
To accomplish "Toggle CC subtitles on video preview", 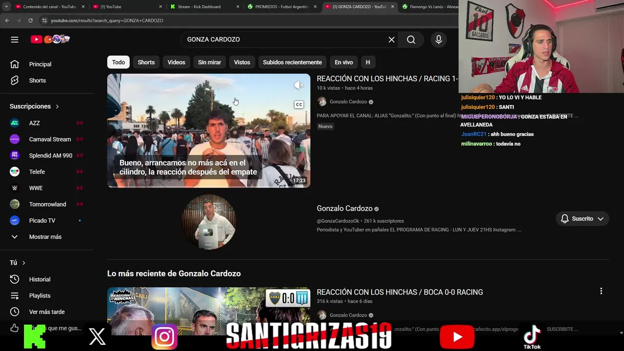I will pyautogui.click(x=299, y=104).
